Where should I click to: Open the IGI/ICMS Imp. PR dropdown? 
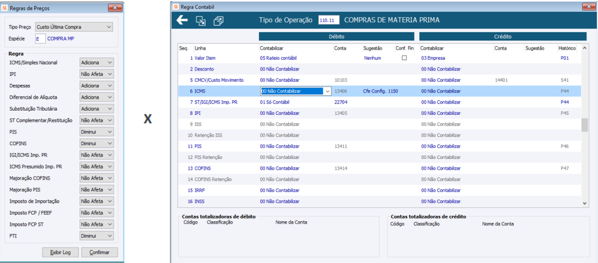pos(96,155)
